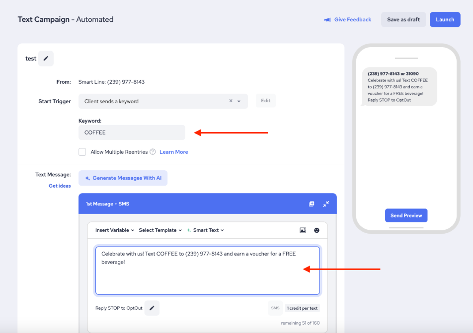Save the campaign as draft

point(403,20)
